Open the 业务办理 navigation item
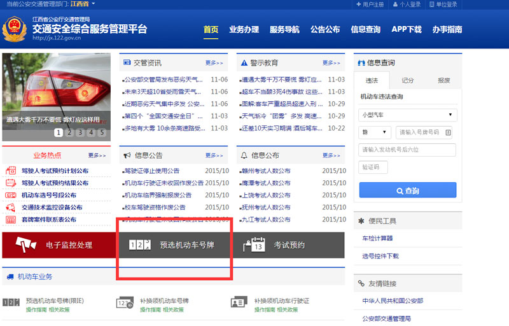 244,29
